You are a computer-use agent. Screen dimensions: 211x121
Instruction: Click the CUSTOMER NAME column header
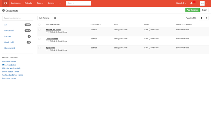pyautogui.click(x=53, y=25)
